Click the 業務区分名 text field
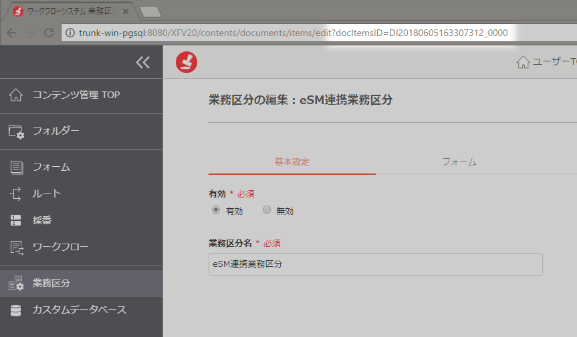 tap(375, 264)
